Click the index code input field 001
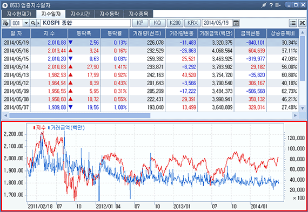 click(x=17, y=23)
